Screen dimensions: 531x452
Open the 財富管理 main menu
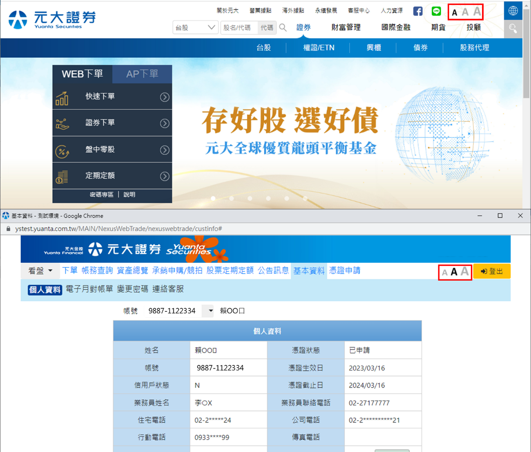pos(346,27)
